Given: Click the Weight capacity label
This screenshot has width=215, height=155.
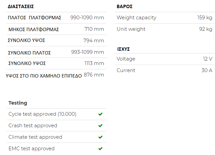Looking at the screenshot, I should click(137, 18).
